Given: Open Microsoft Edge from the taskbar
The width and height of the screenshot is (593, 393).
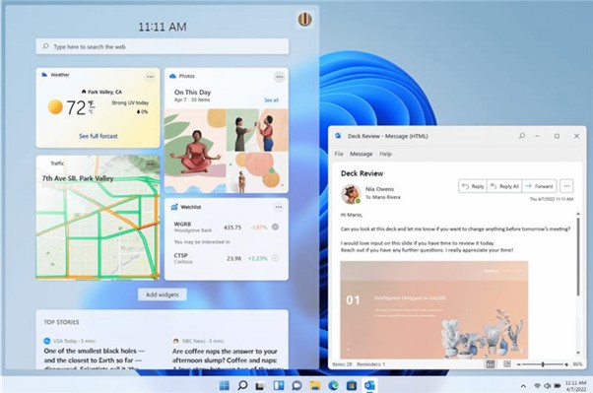Looking at the screenshot, I should (333, 385).
